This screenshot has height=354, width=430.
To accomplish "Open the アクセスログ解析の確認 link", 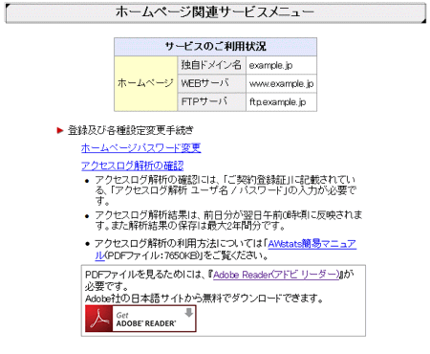I will [x=132, y=166].
